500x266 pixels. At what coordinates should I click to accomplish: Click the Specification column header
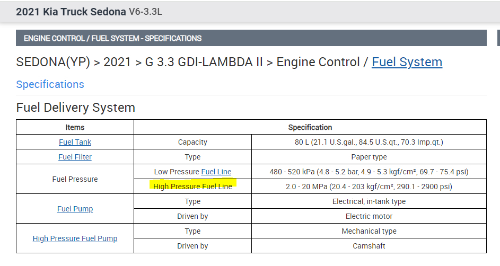[x=310, y=127]
